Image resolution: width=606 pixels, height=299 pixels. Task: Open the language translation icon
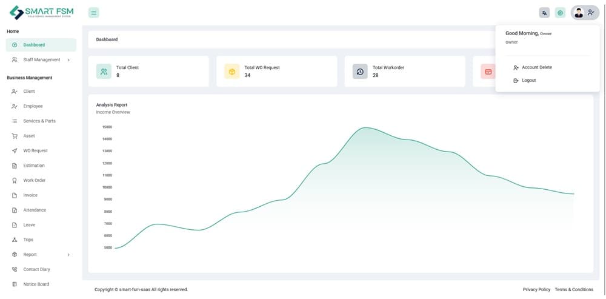pyautogui.click(x=544, y=13)
